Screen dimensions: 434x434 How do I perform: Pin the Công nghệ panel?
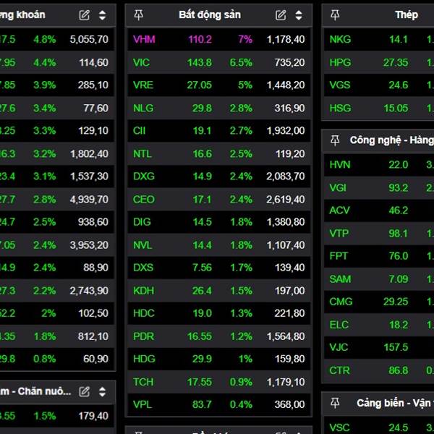[335, 140]
